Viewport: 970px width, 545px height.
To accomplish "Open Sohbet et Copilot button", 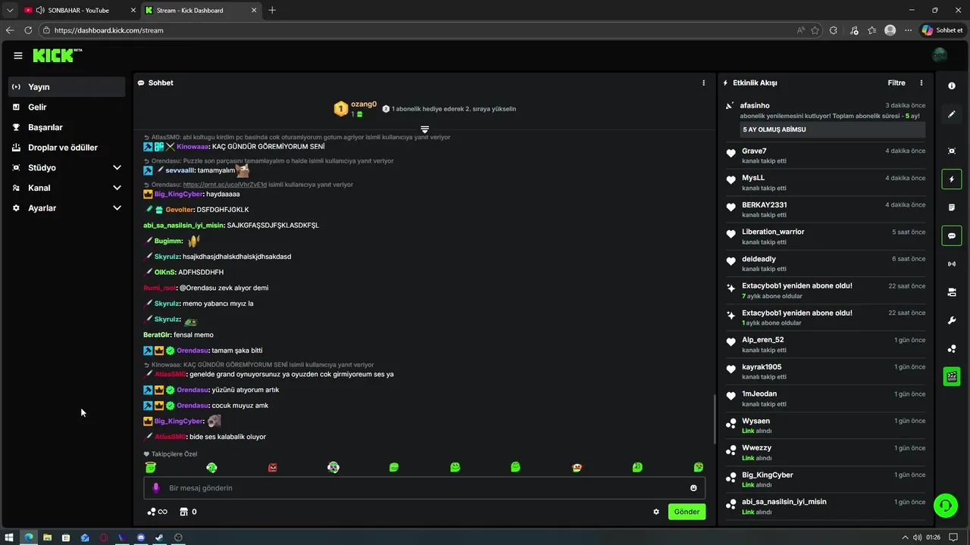I will pyautogui.click(x=943, y=30).
